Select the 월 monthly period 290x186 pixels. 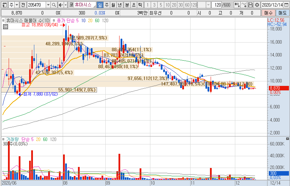pos(113,5)
